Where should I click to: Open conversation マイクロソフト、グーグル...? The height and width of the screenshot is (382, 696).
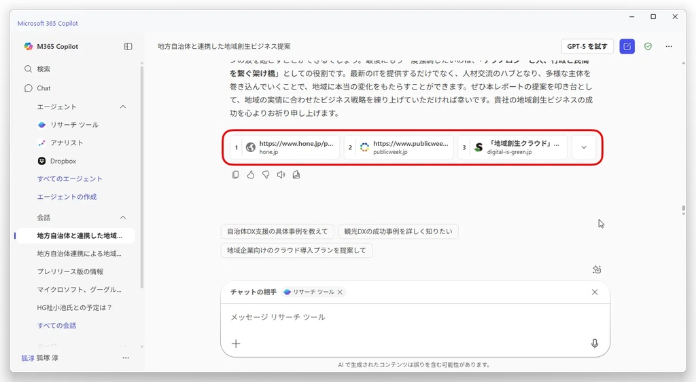pyautogui.click(x=79, y=289)
